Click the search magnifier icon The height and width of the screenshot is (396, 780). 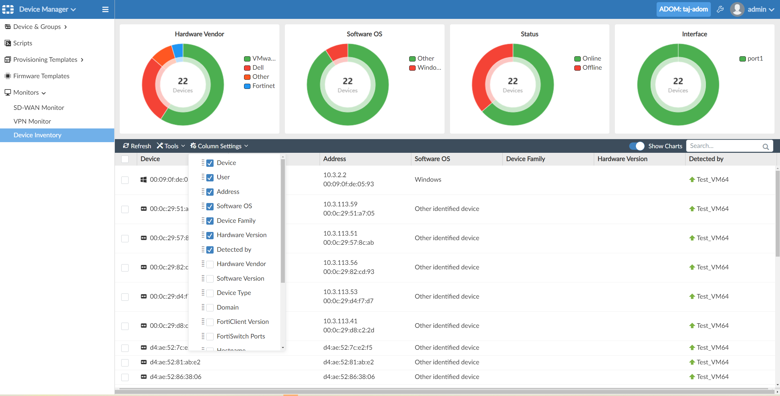(765, 147)
